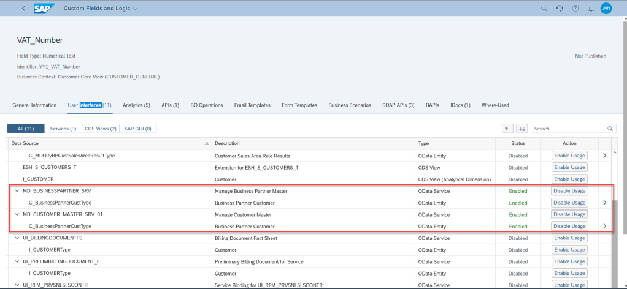Open the JHN user avatar menu
Viewport: 627px width, 289px height.
coord(606,9)
